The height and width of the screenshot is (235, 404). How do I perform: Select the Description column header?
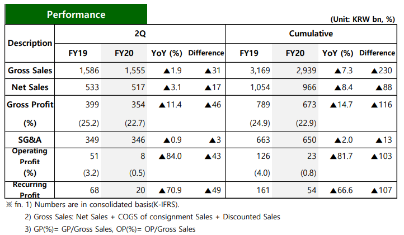click(x=30, y=43)
